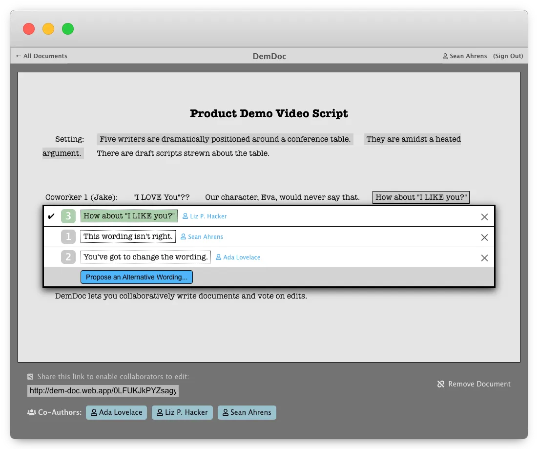Vote on the Ada Lovelace proposal badge
The width and height of the screenshot is (538, 449).
(68, 257)
